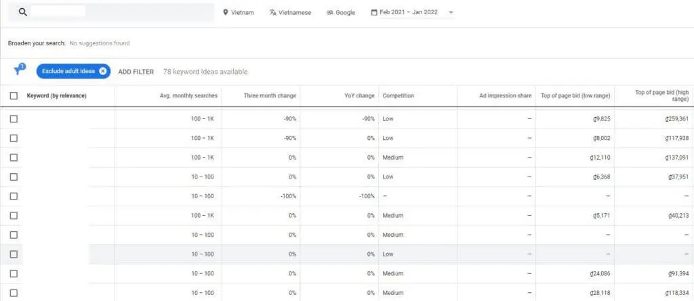Click the Google search network icon

click(329, 12)
